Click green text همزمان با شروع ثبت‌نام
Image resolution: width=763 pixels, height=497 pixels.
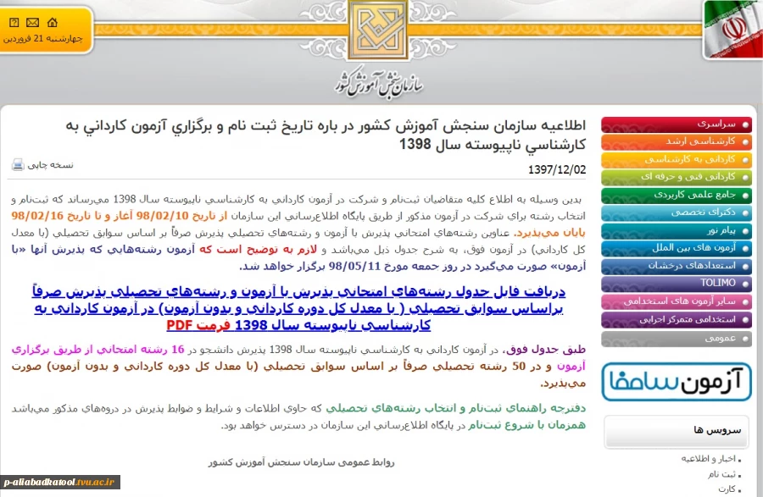pos(526,425)
